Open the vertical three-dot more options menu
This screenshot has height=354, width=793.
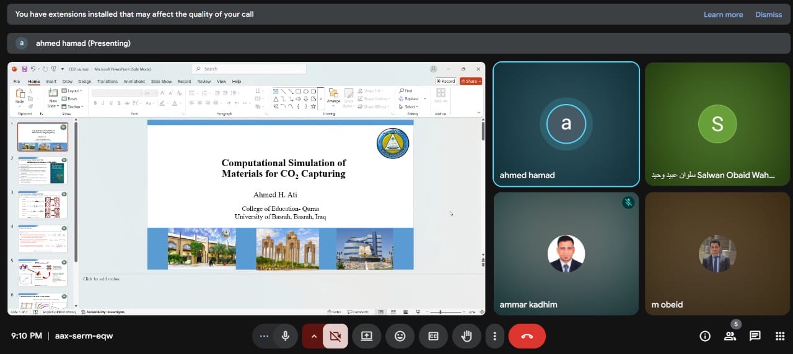[494, 336]
